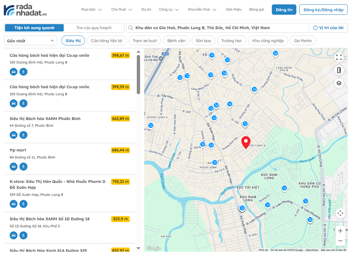This screenshot has width=350, height=257.
Task: Show walking route for Bách hóa XANH Phước Bình
Action: 24,135
